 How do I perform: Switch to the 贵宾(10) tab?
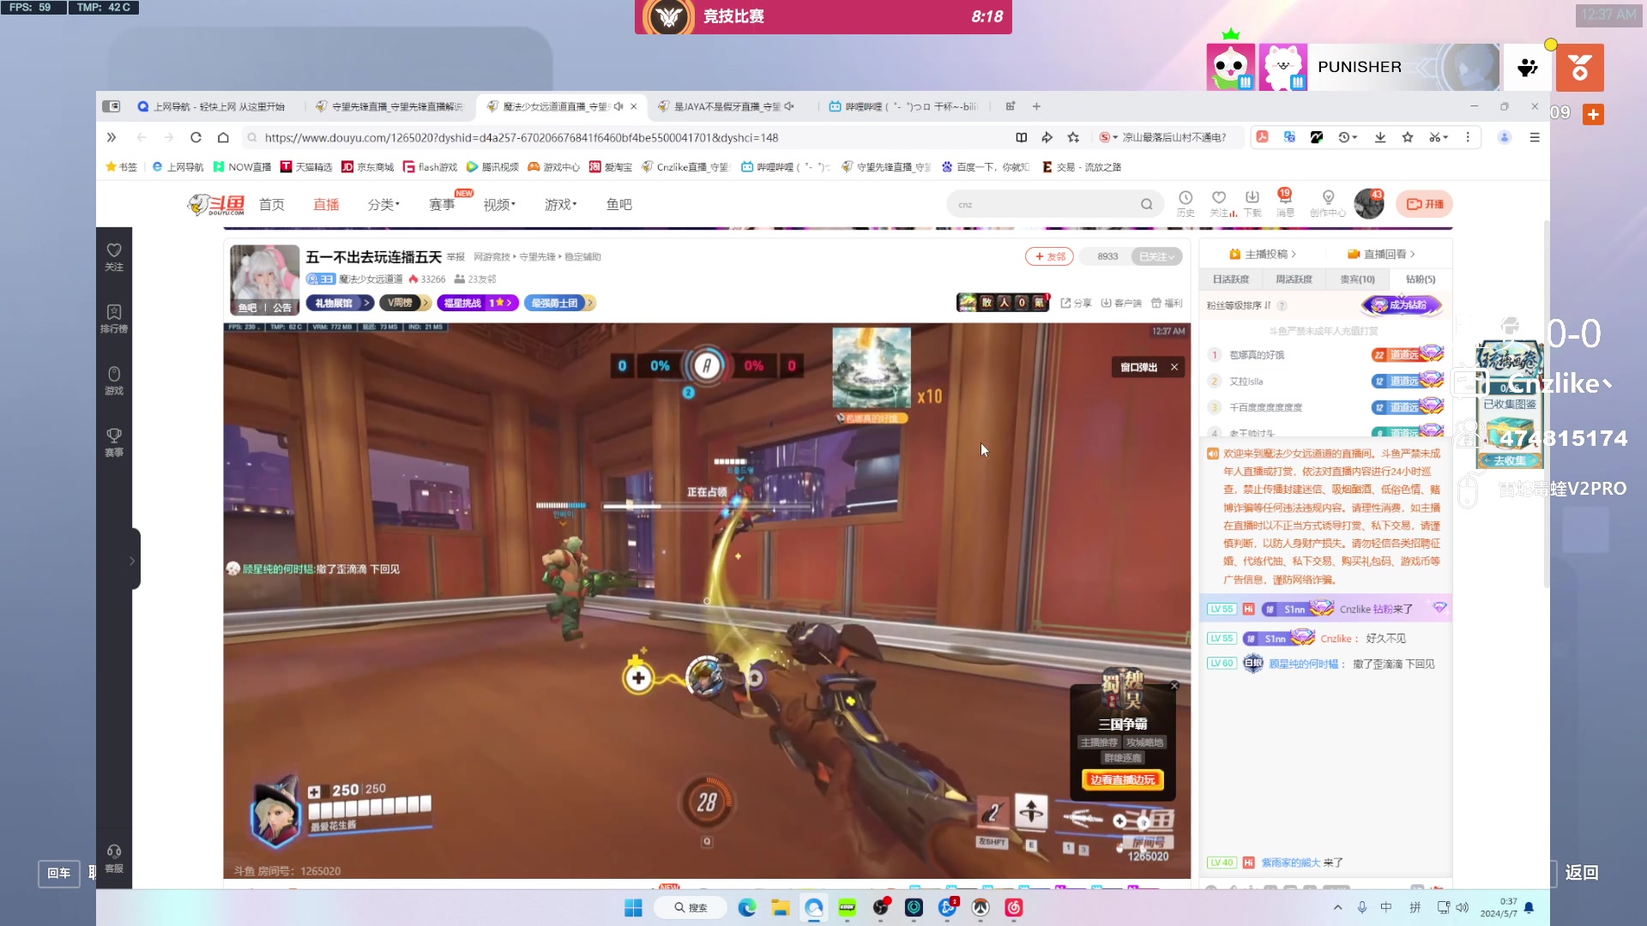(x=1357, y=280)
